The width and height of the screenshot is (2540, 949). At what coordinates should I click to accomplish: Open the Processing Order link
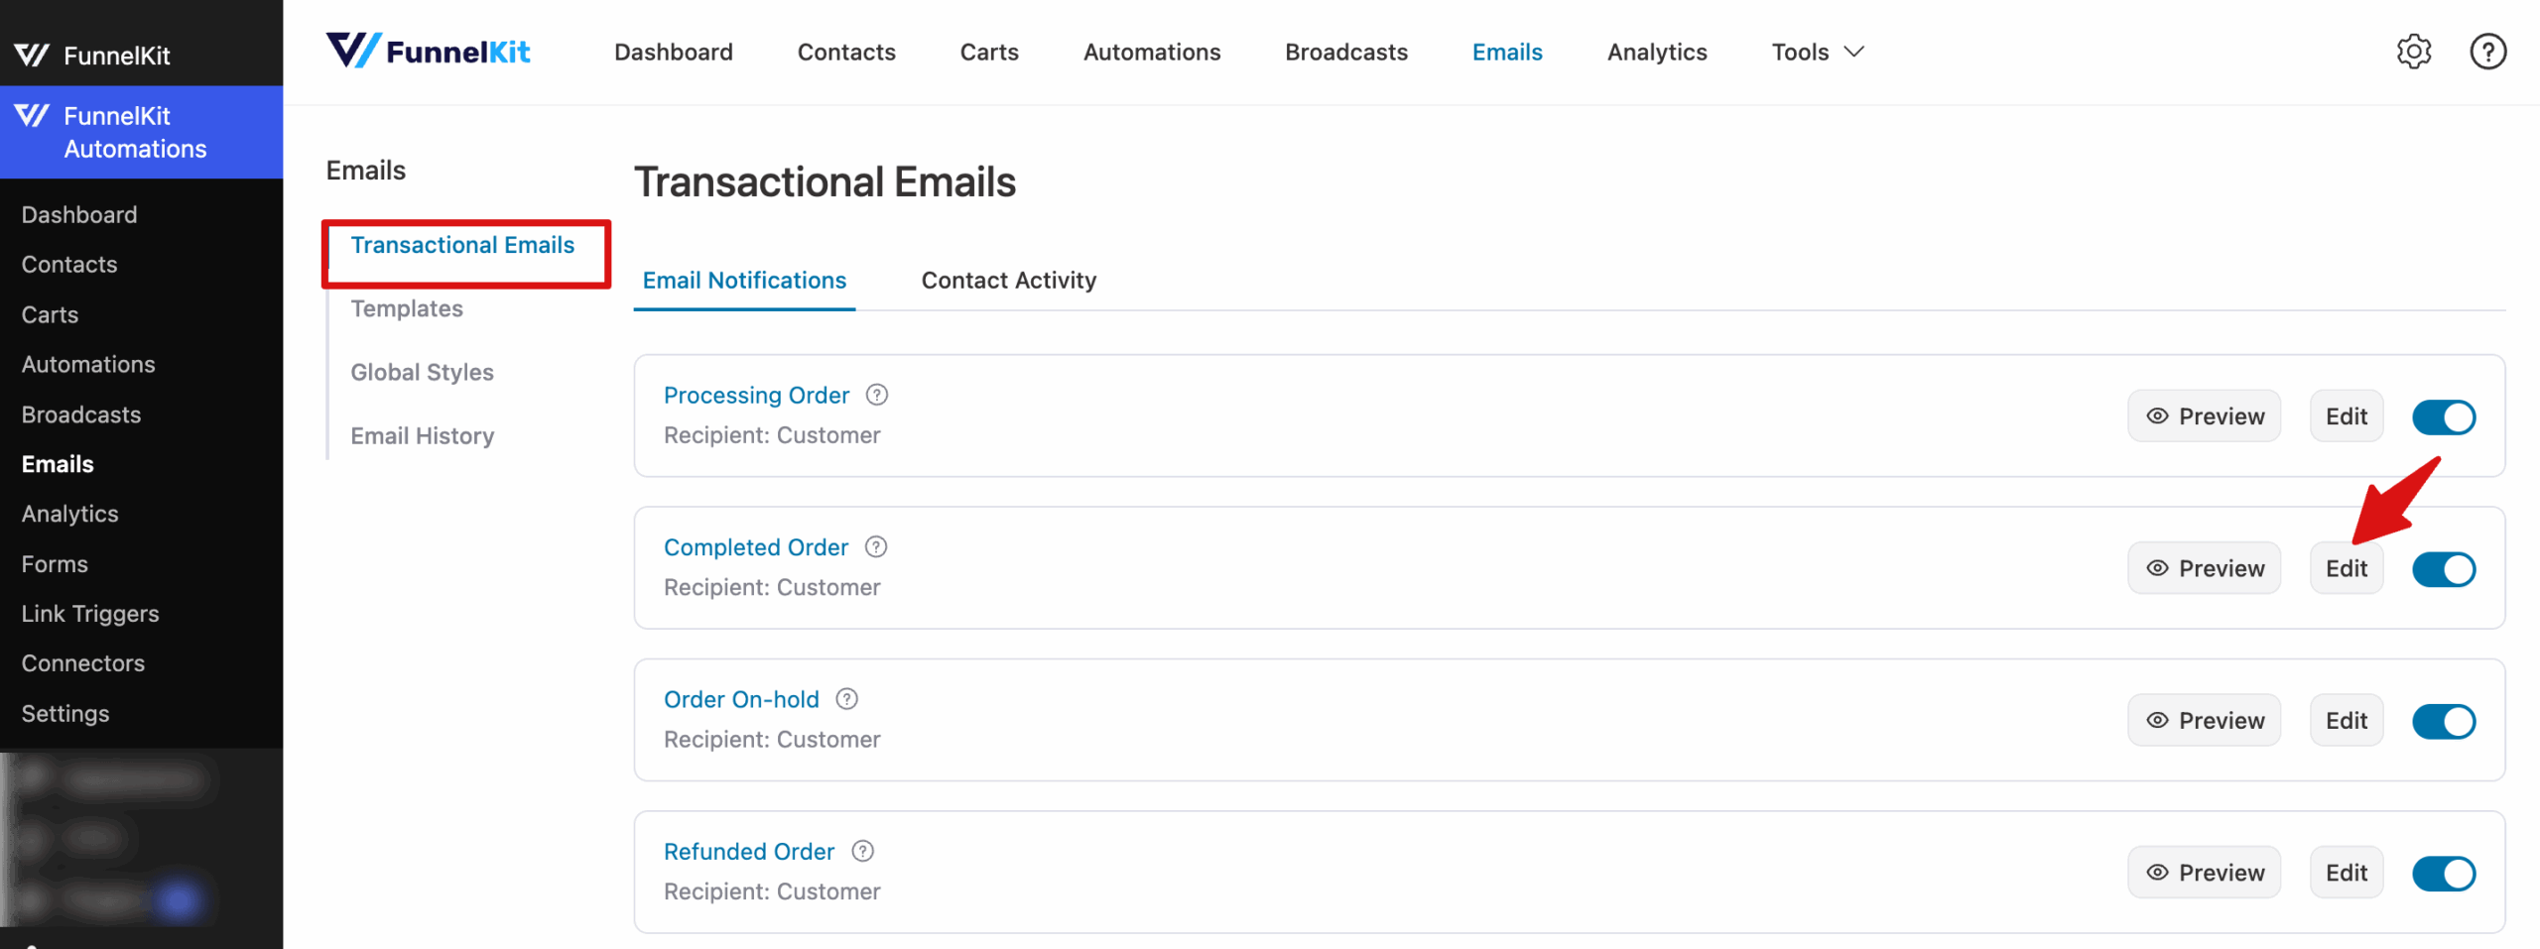pos(756,395)
